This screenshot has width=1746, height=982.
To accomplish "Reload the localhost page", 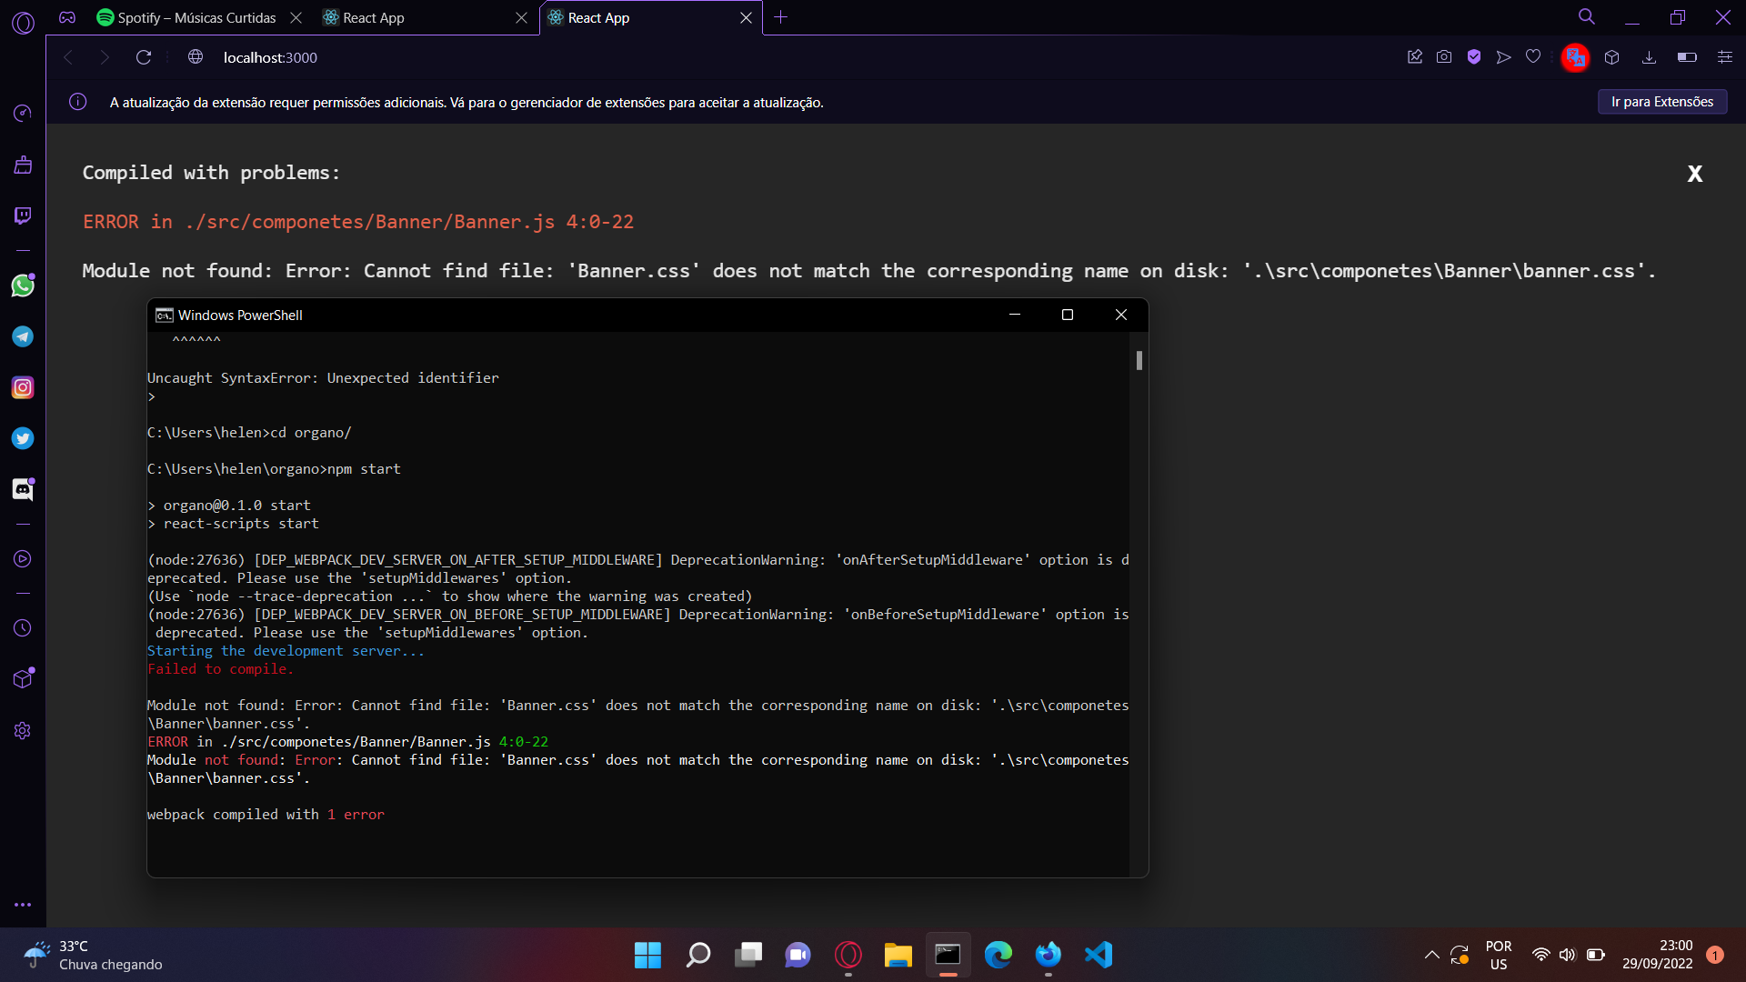I will click(x=144, y=57).
